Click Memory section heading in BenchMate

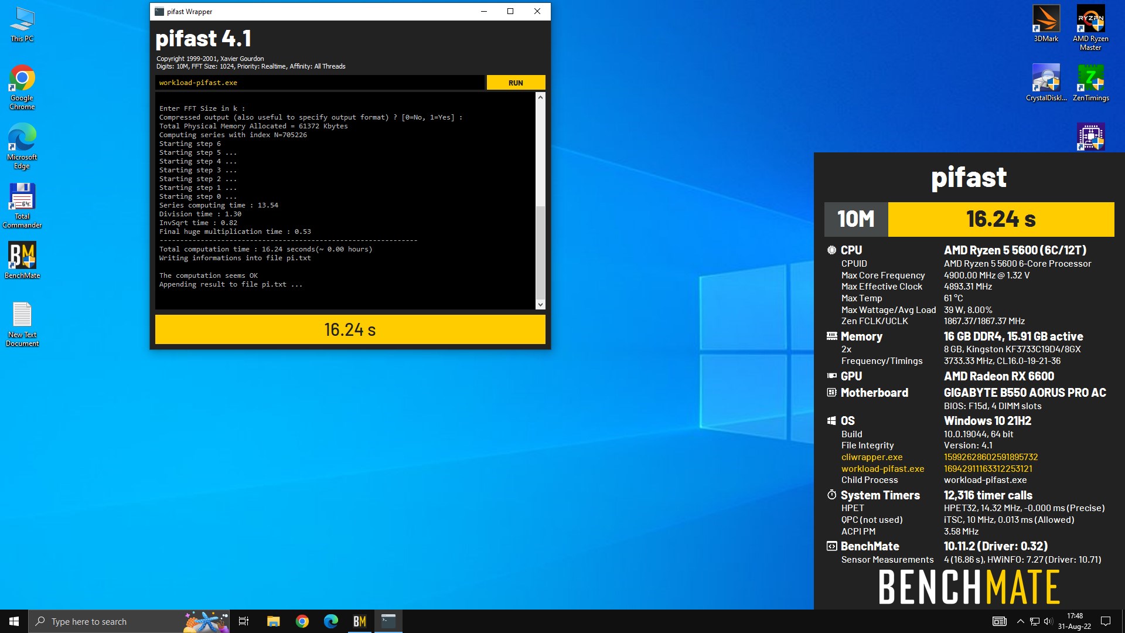(861, 336)
